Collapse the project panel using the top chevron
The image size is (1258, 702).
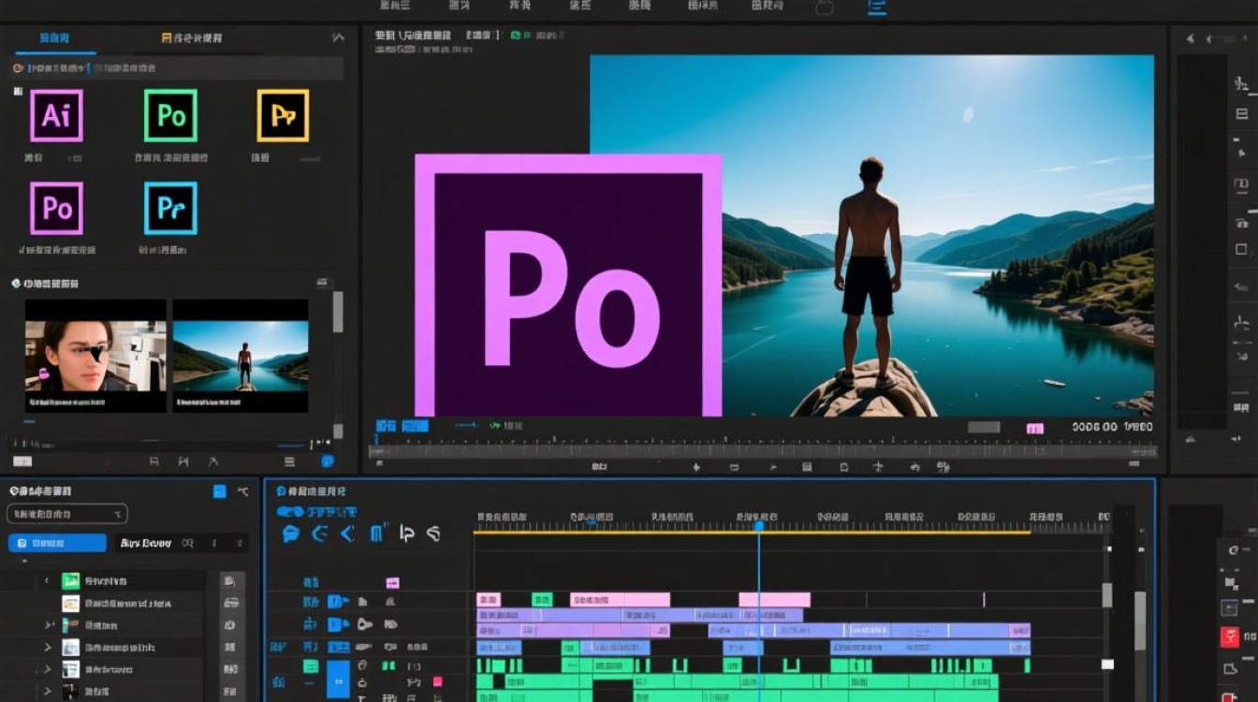click(338, 38)
